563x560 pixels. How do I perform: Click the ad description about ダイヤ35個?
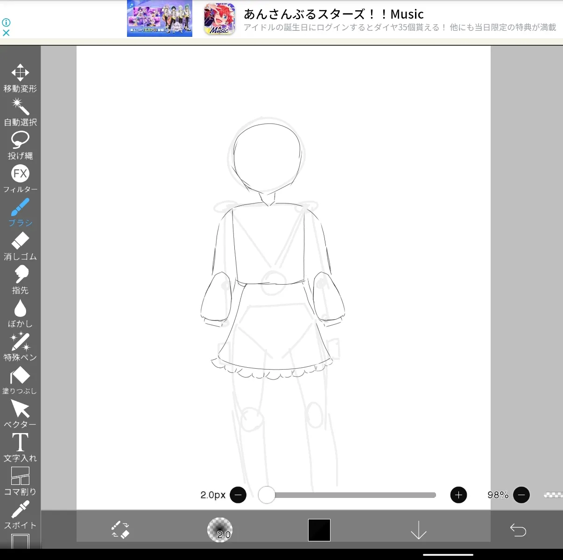click(400, 28)
